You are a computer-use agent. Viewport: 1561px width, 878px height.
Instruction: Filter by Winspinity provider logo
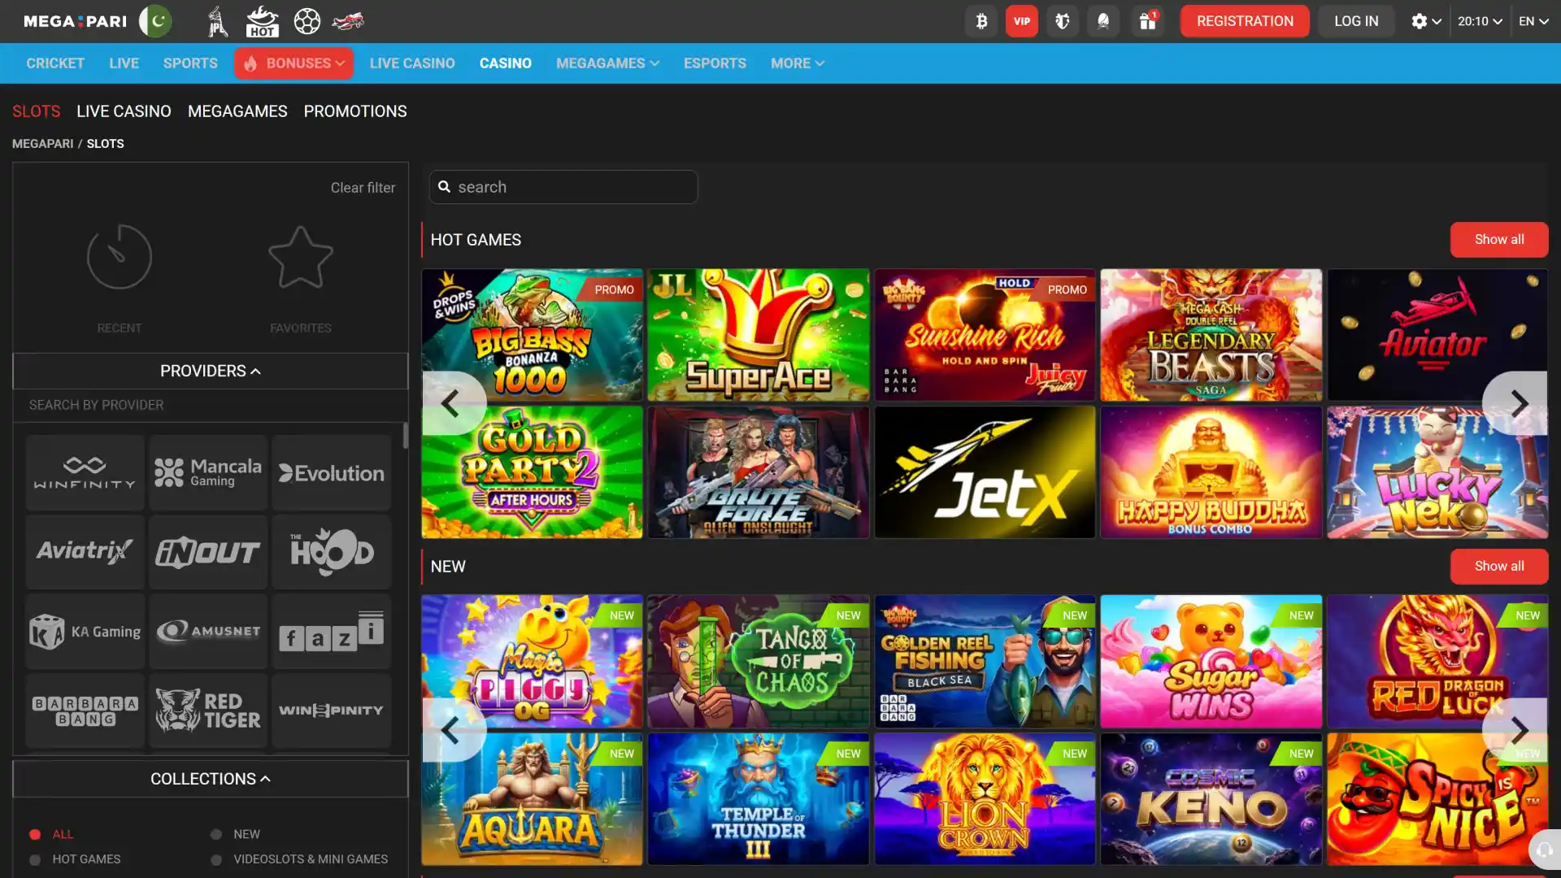pos(332,711)
